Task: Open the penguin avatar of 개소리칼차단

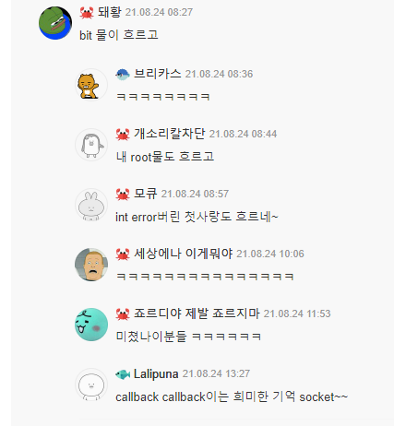Action: (x=91, y=145)
